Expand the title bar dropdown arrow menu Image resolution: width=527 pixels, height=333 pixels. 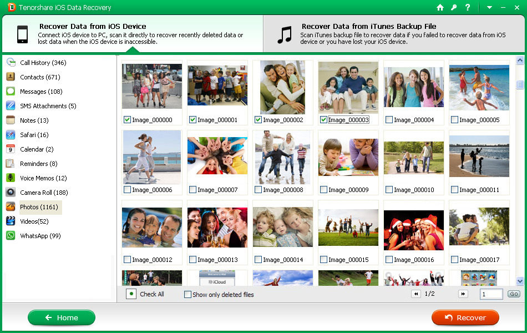tap(489, 7)
